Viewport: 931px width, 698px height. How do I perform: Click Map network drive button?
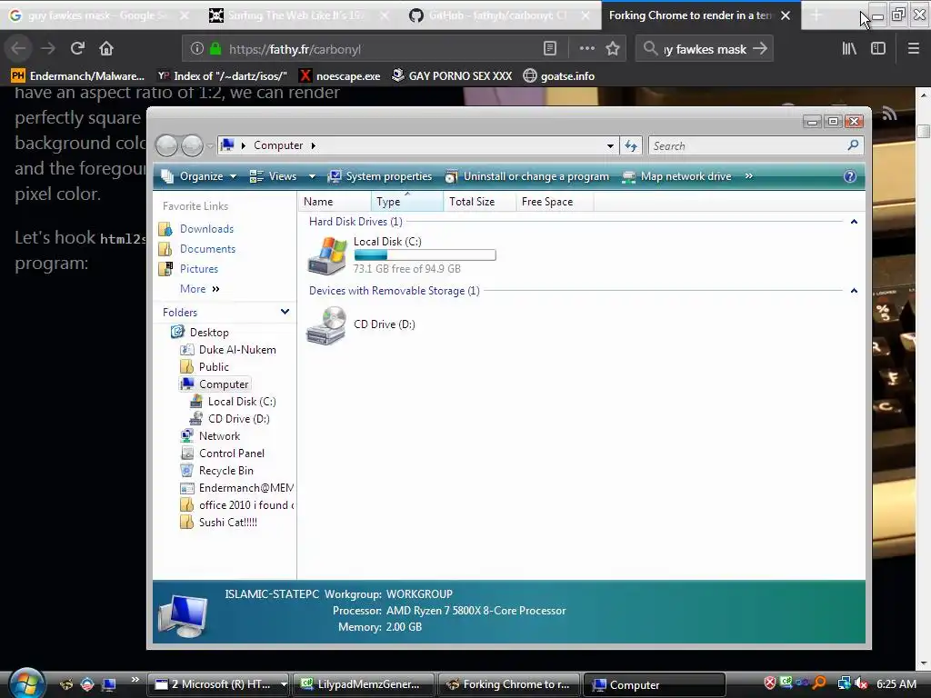click(676, 176)
